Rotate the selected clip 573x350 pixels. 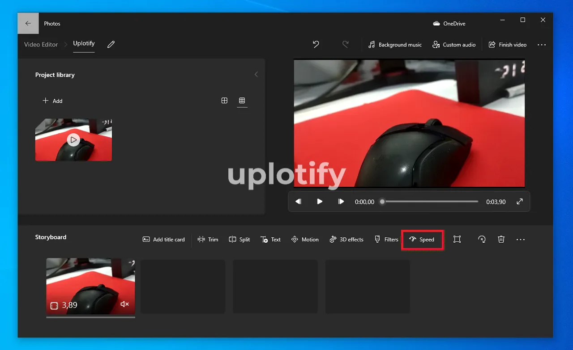pos(482,240)
